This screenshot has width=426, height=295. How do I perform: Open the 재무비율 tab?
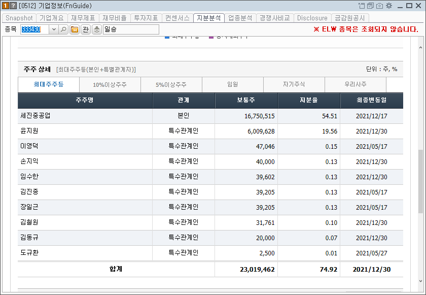click(115, 18)
